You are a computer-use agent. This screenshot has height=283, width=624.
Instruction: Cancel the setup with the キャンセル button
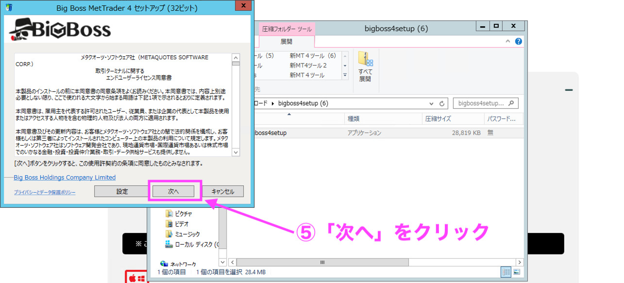click(x=223, y=191)
